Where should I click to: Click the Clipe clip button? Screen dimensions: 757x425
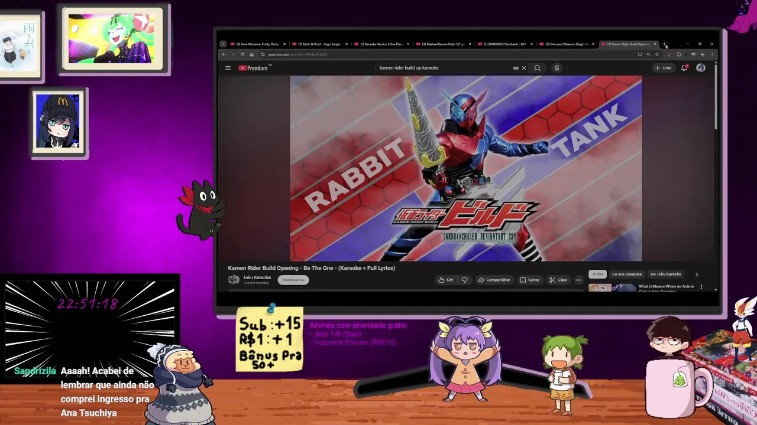click(558, 280)
